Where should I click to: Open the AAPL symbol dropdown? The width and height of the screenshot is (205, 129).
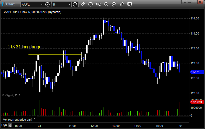(x=42, y=4)
